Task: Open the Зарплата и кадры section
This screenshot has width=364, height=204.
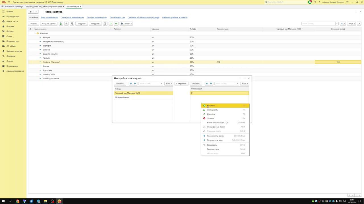Action: (x=14, y=51)
